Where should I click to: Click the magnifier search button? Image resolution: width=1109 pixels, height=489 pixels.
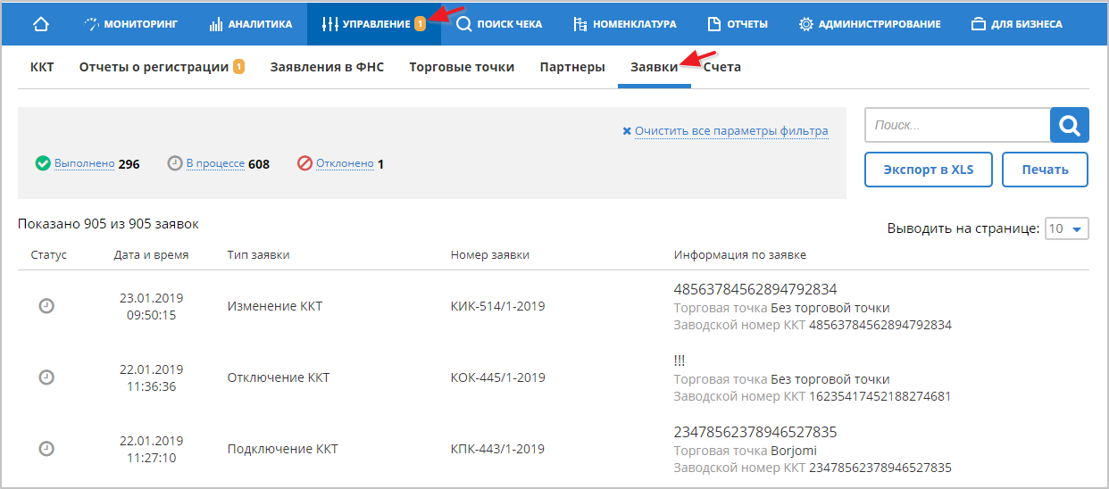pos(1069,126)
